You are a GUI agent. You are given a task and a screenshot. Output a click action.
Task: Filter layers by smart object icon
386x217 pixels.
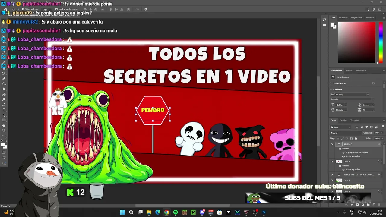pos(376,127)
